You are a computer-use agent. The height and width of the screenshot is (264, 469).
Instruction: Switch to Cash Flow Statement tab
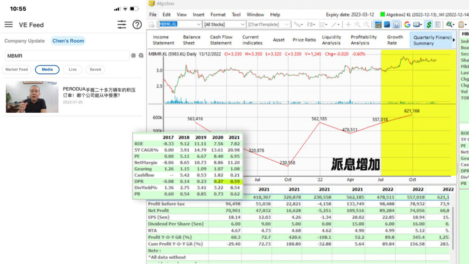pos(221,40)
